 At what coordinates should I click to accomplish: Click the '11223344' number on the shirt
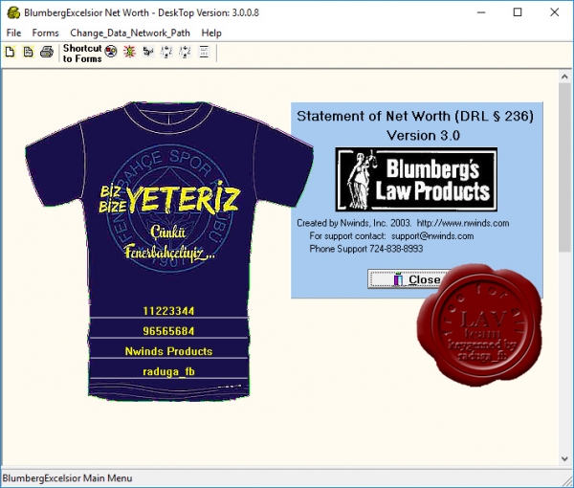pyautogui.click(x=168, y=311)
